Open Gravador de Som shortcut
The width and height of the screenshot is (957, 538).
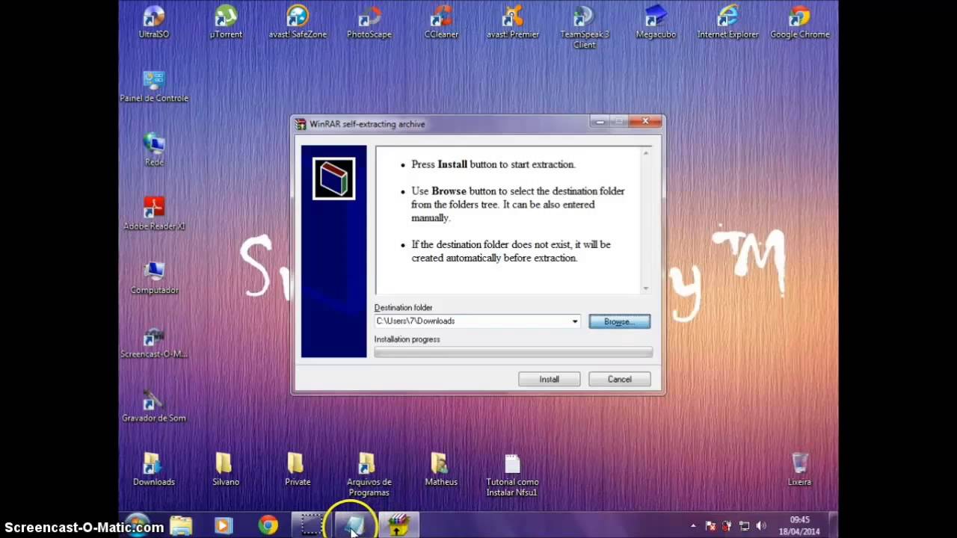(x=154, y=406)
